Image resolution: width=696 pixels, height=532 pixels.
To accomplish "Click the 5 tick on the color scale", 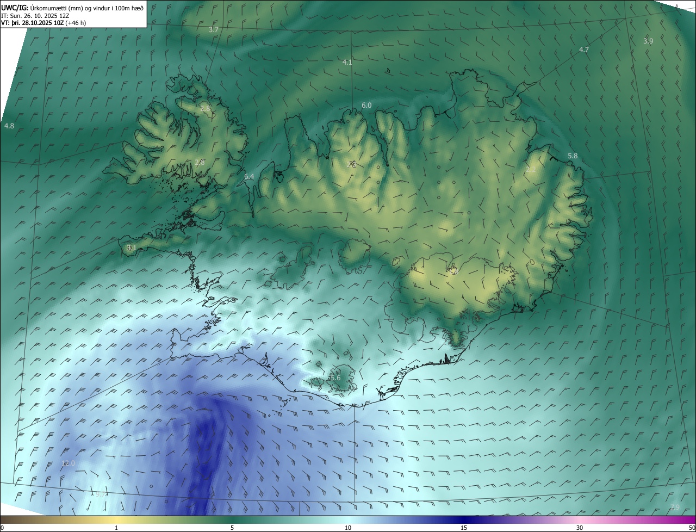I will tap(232, 528).
